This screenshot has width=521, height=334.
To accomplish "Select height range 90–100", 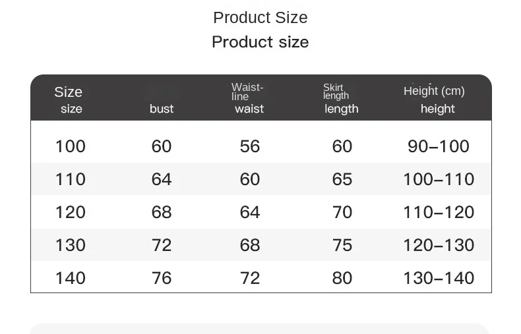I will (439, 146).
